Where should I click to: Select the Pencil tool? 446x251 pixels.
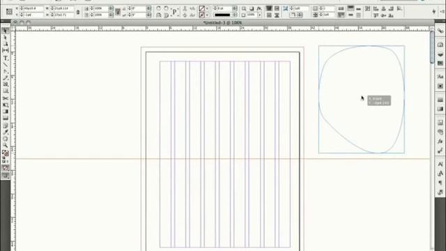point(5,78)
